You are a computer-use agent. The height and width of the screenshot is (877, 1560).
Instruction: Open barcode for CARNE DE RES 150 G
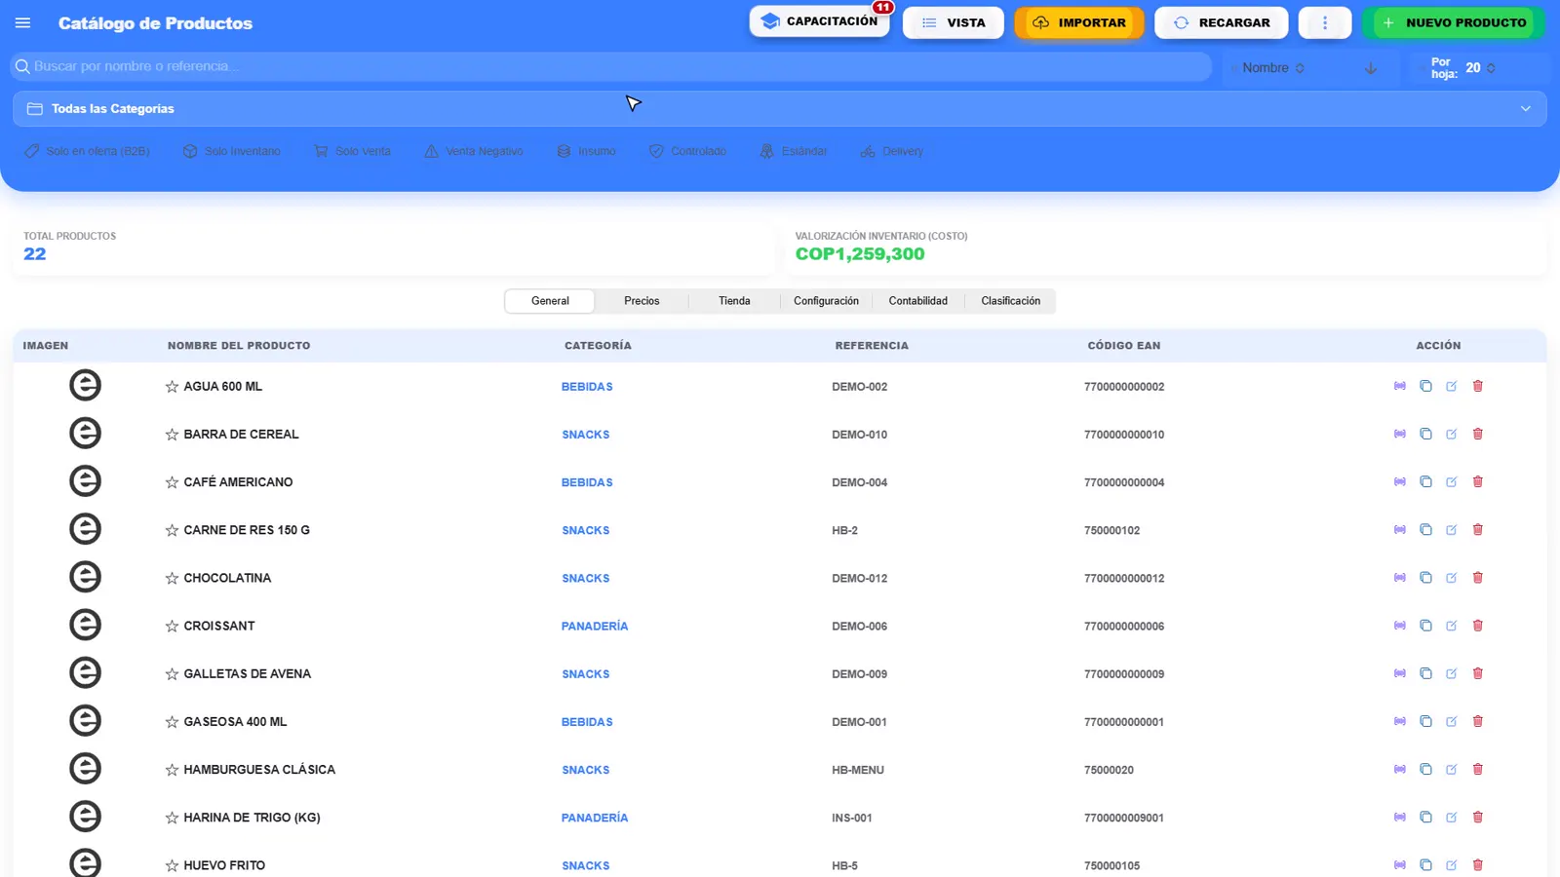pos(1400,530)
